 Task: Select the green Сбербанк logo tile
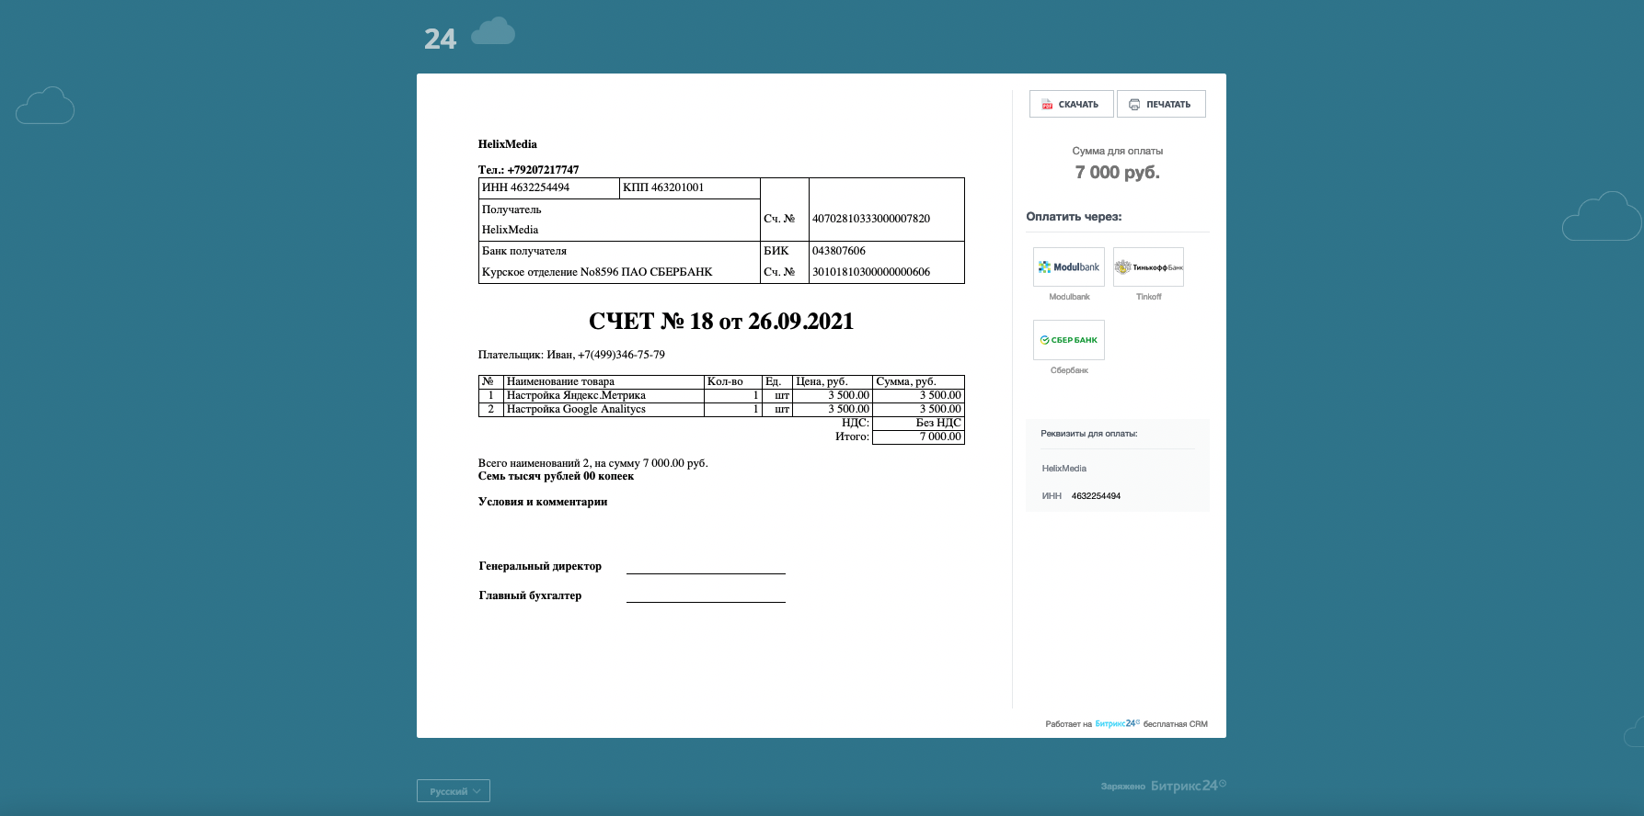point(1068,340)
